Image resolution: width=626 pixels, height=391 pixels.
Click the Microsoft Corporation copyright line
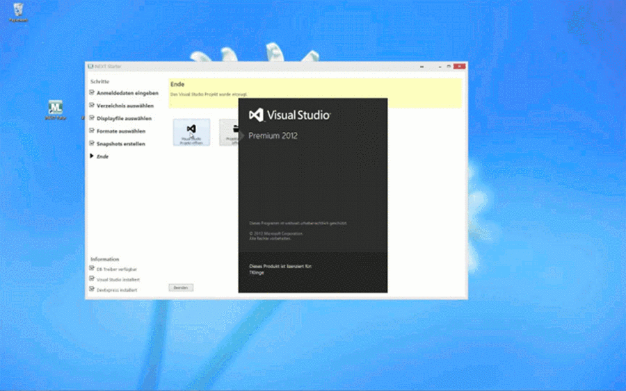click(276, 233)
